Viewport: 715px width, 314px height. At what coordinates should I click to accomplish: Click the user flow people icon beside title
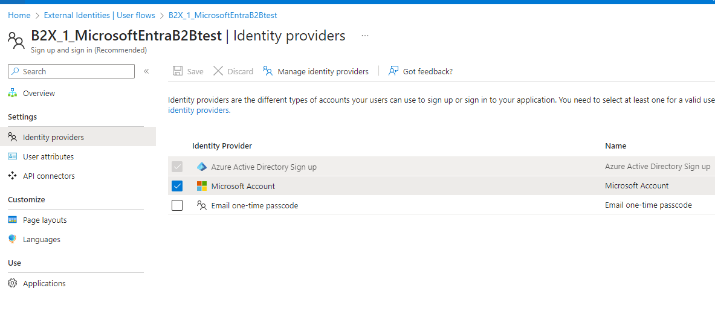[x=16, y=40]
